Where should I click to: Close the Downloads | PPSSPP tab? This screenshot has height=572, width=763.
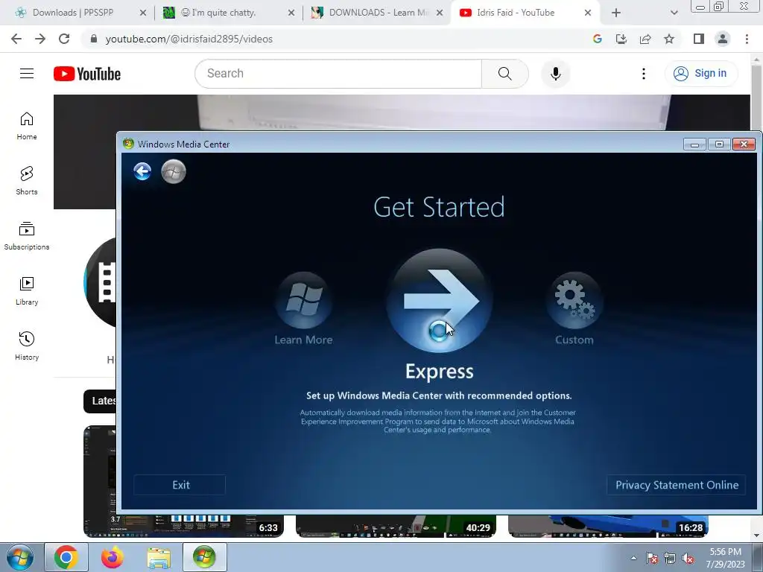tap(143, 13)
